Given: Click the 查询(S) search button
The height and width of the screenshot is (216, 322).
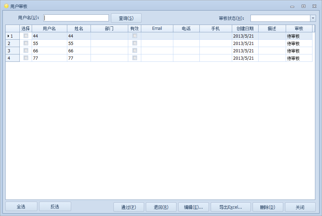Looking at the screenshot, I should coord(126,18).
